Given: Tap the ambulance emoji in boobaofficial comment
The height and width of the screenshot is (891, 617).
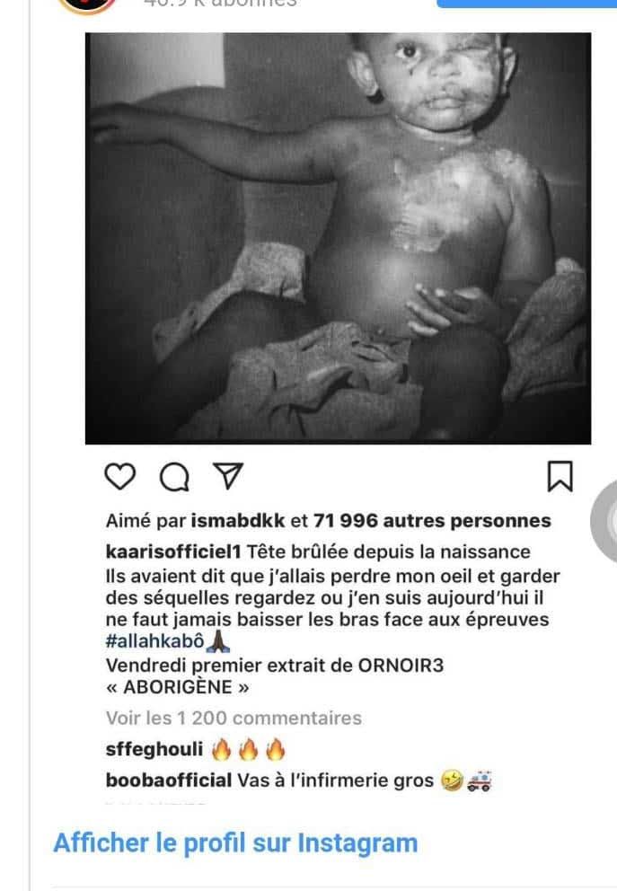Looking at the screenshot, I should tap(479, 781).
